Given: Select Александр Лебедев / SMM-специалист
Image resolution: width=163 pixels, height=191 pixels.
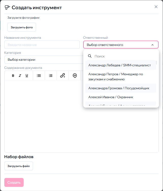Looking at the screenshot, I should click(x=120, y=65).
